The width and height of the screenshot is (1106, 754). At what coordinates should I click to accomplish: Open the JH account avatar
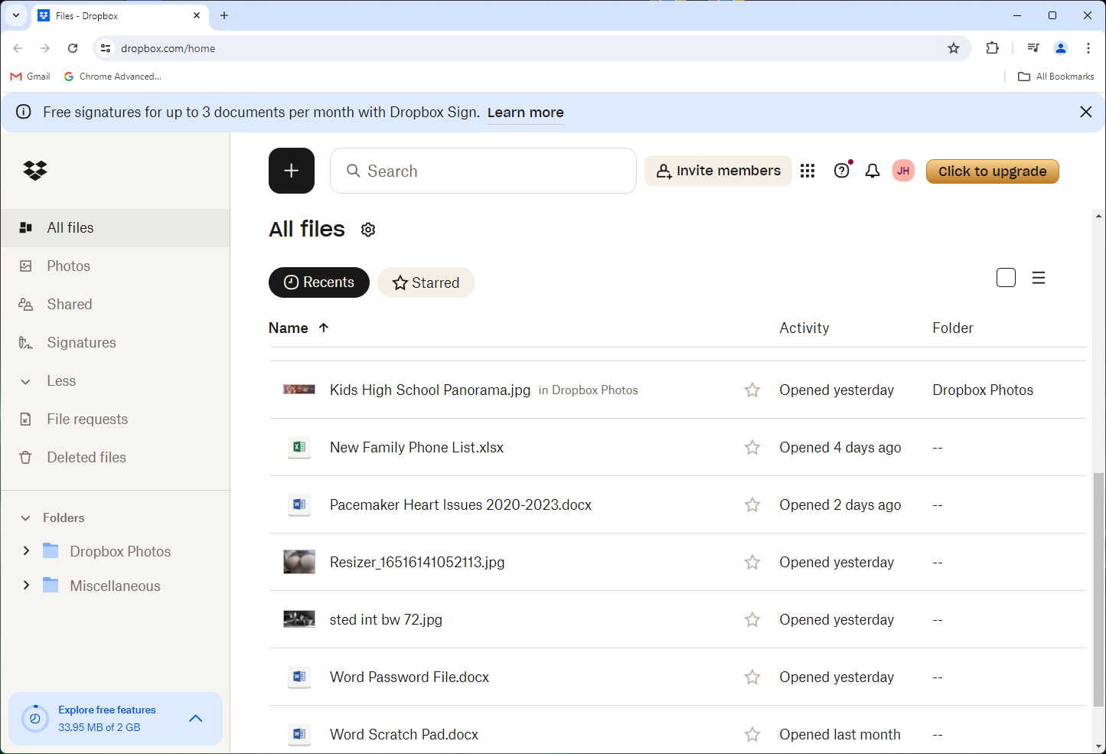click(903, 171)
